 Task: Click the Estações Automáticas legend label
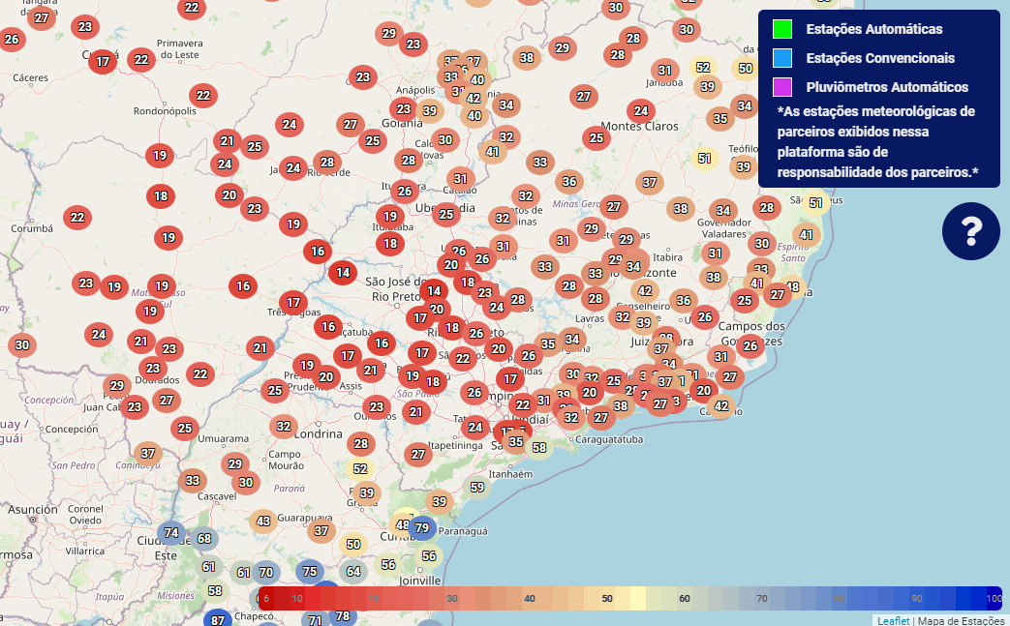(x=874, y=29)
